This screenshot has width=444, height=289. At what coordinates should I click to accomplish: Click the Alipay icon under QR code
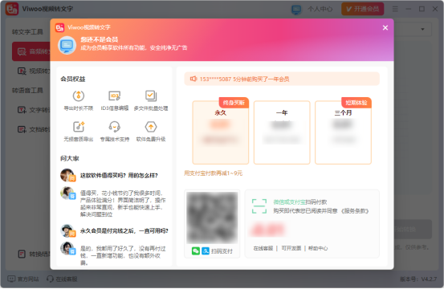pos(206,251)
